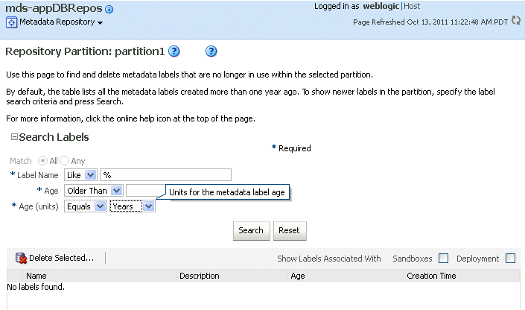
Task: Click into the Label Name text field
Action: pyautogui.click(x=165, y=175)
